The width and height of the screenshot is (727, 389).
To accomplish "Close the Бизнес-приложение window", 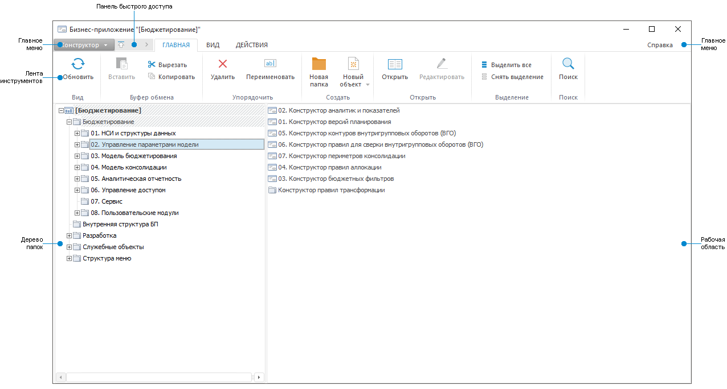I will [678, 29].
